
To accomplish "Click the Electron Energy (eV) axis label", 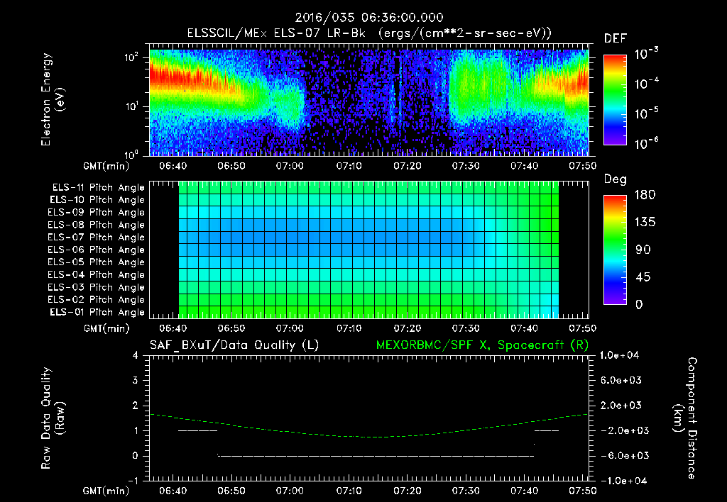I will (x=53, y=99).
